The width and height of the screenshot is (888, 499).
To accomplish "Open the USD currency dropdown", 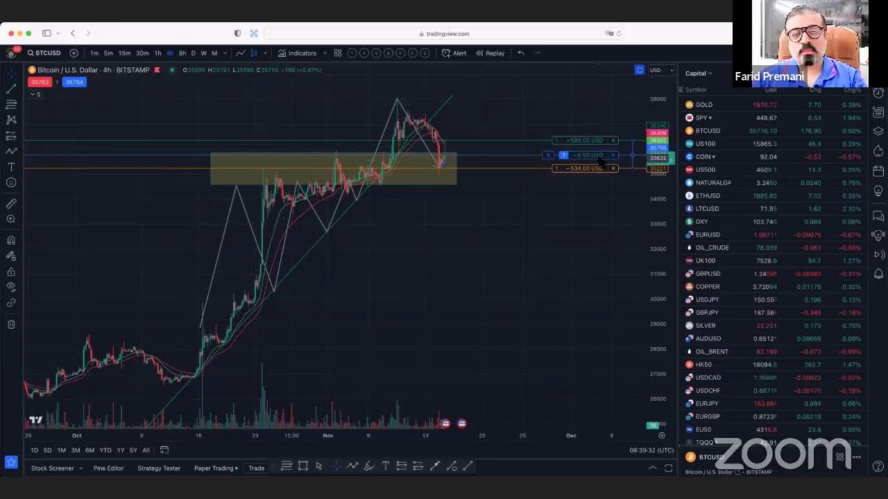I will [661, 70].
